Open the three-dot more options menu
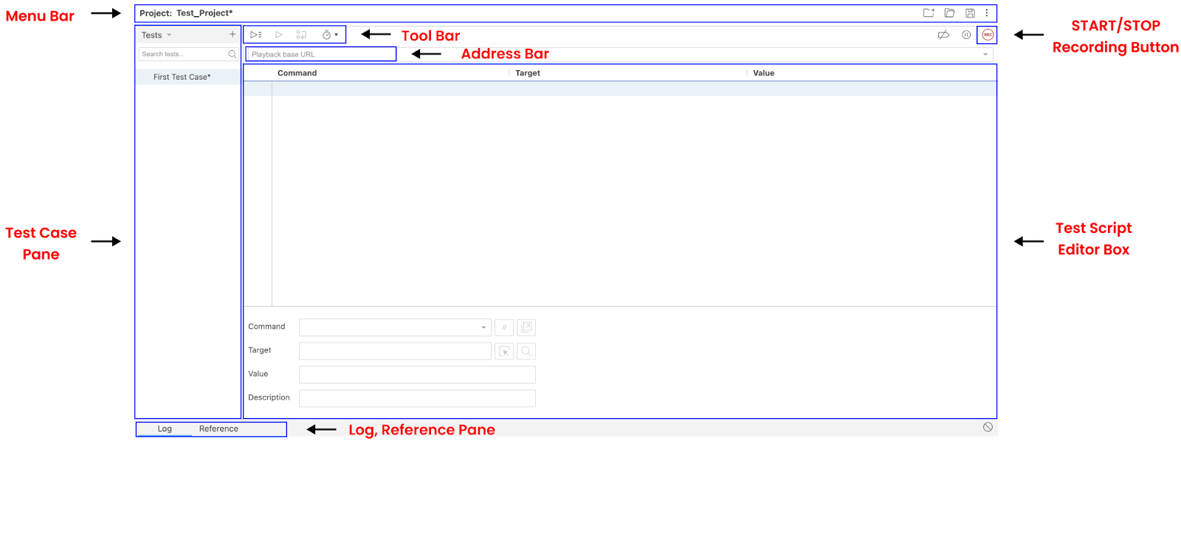The height and width of the screenshot is (539, 1181). [x=987, y=13]
